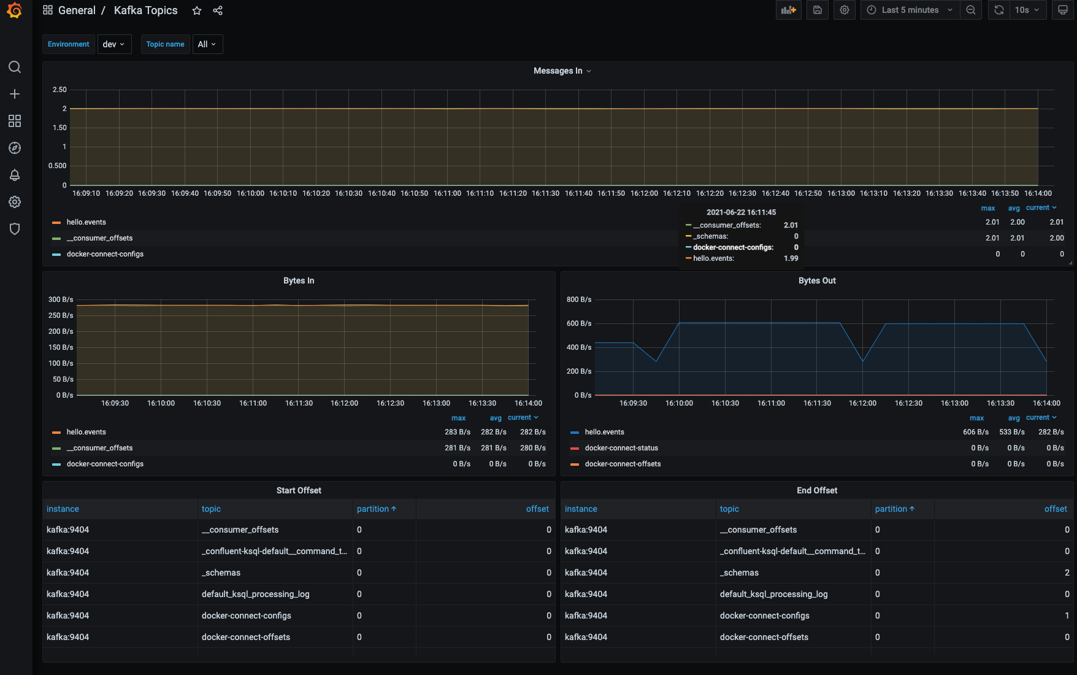Select _schemas topic cell in Start Offset

click(275, 573)
